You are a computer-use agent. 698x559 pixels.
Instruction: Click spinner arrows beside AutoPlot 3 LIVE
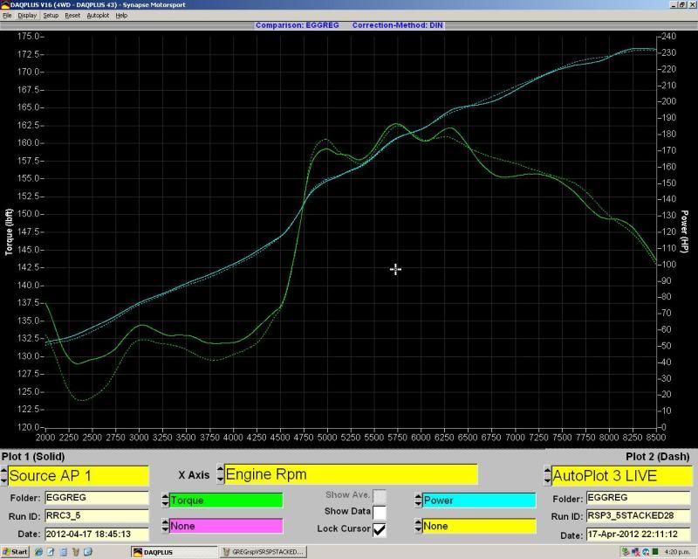(548, 476)
